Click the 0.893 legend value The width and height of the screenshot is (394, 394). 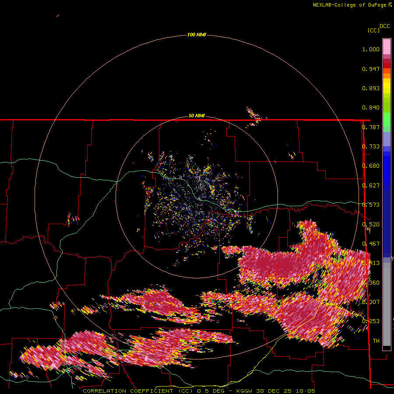371,88
